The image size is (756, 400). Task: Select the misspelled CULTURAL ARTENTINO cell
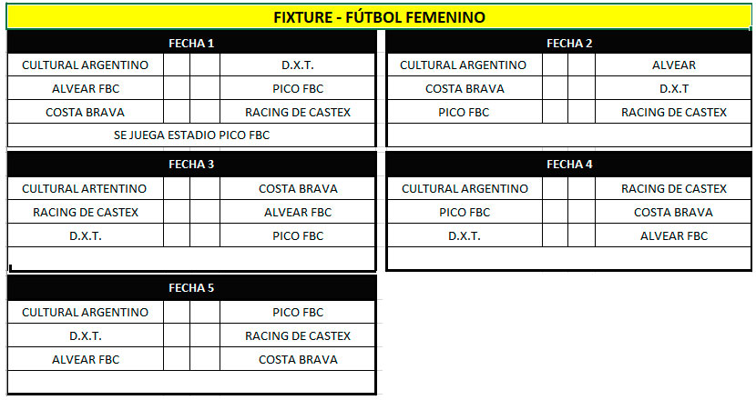coord(85,188)
